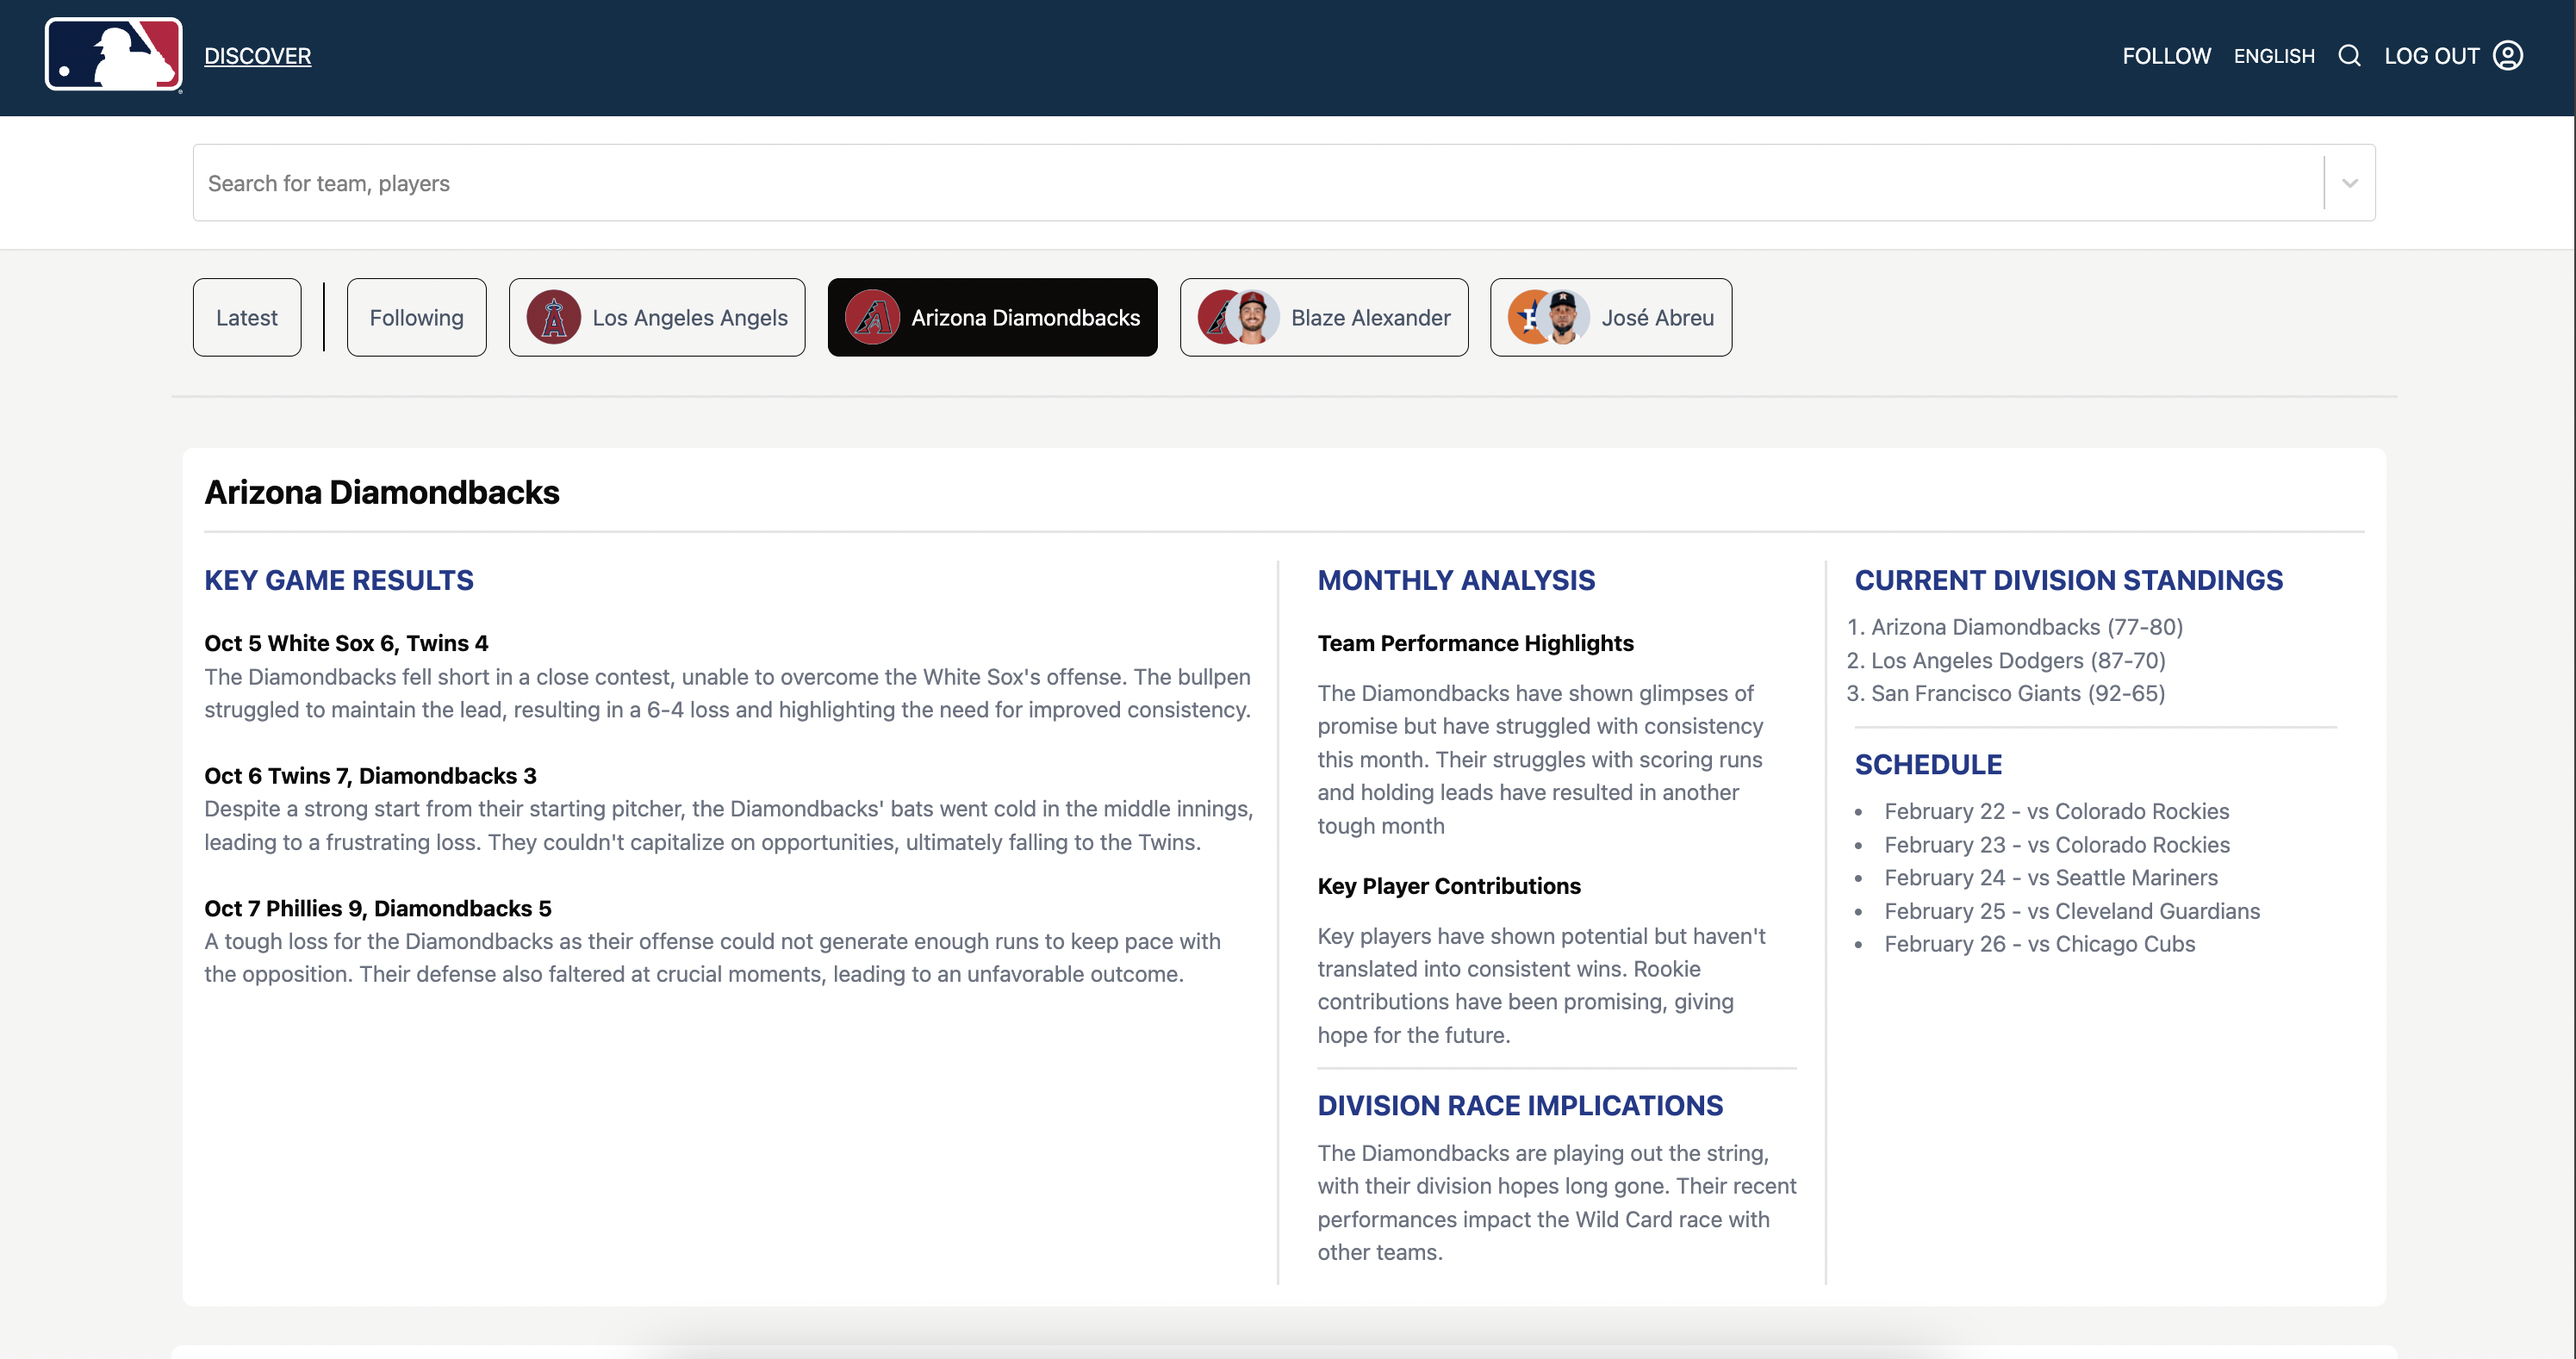
Task: Click the MLB logo in header
Action: [113, 55]
